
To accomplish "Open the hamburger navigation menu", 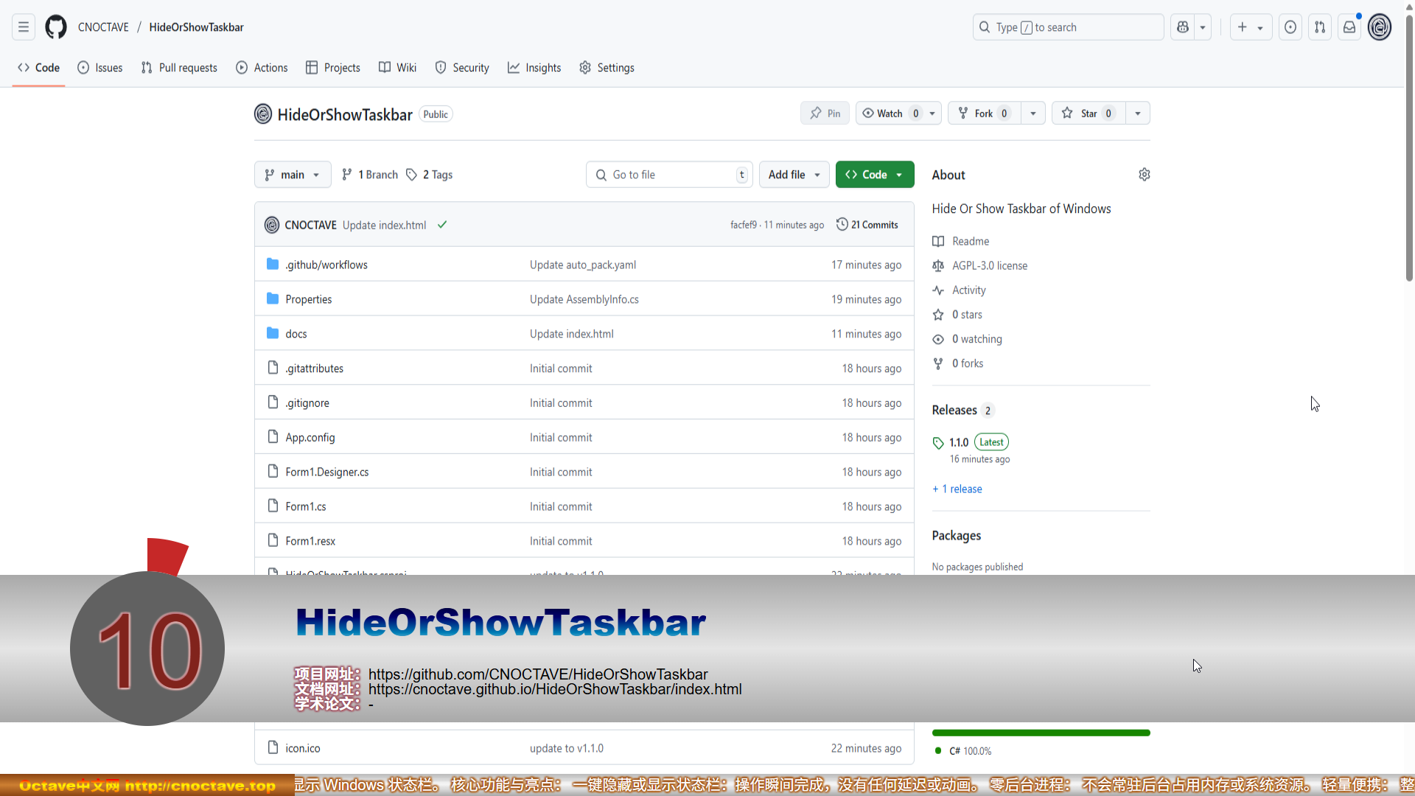I will 24,27.
